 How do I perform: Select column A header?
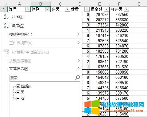[19, 4]
